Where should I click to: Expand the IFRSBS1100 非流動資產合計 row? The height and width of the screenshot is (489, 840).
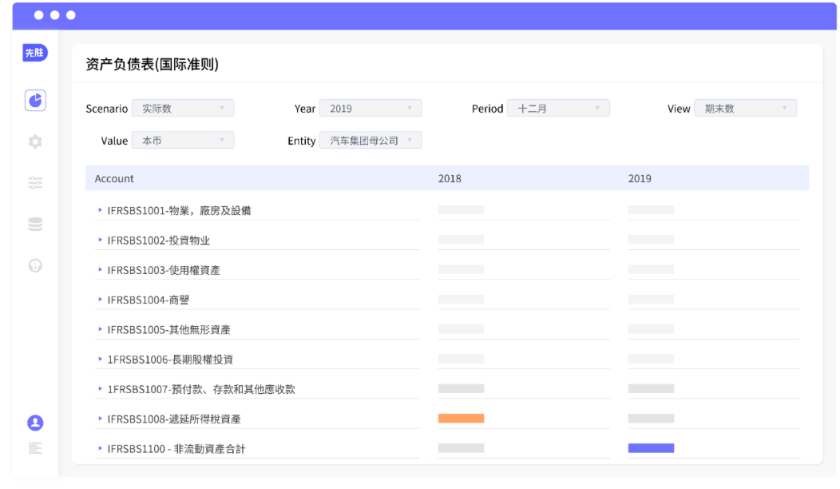click(x=100, y=448)
